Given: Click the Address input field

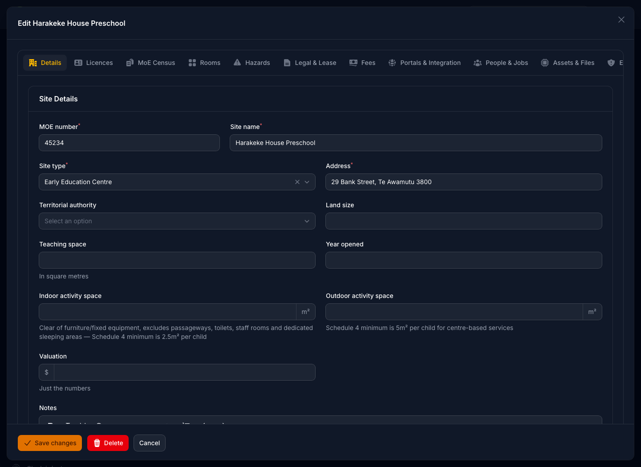Looking at the screenshot, I should coord(464,182).
